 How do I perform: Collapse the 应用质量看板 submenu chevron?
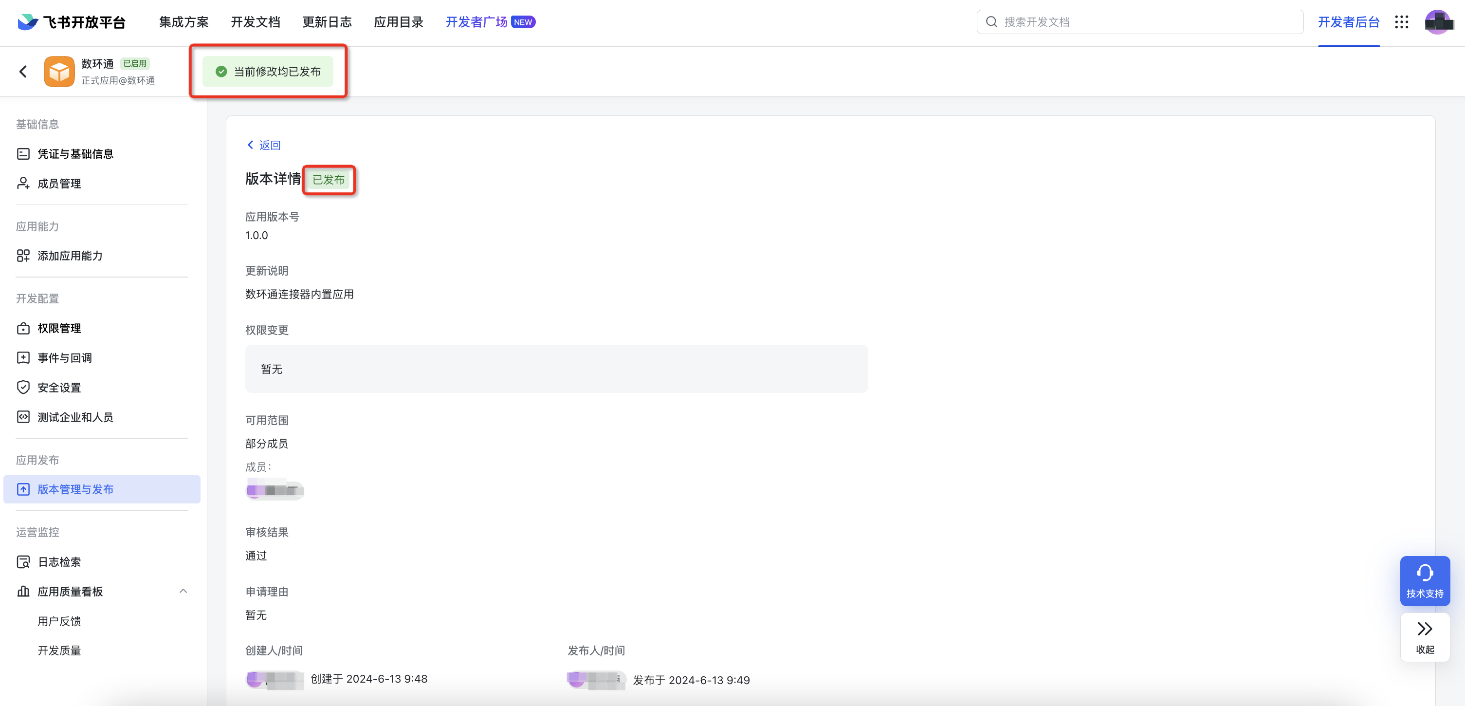point(183,591)
